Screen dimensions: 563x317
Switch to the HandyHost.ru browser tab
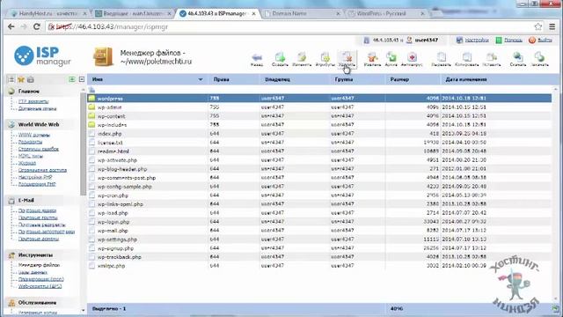(48, 13)
